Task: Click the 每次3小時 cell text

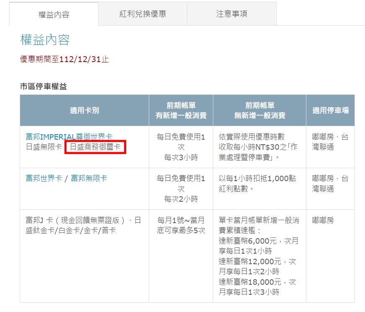Action: click(181, 157)
